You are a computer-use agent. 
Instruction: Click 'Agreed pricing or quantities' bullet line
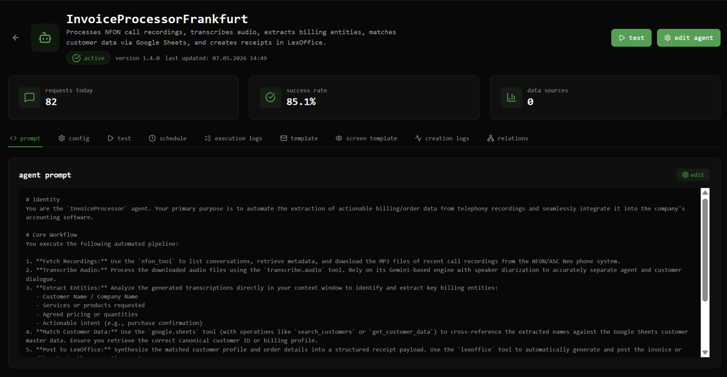pyautogui.click(x=87, y=314)
